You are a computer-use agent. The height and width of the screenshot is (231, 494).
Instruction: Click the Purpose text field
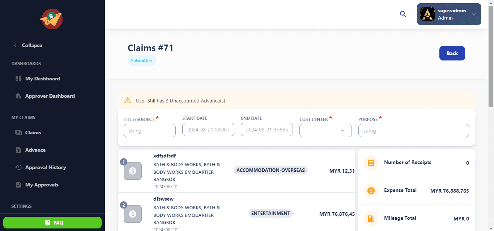click(413, 131)
